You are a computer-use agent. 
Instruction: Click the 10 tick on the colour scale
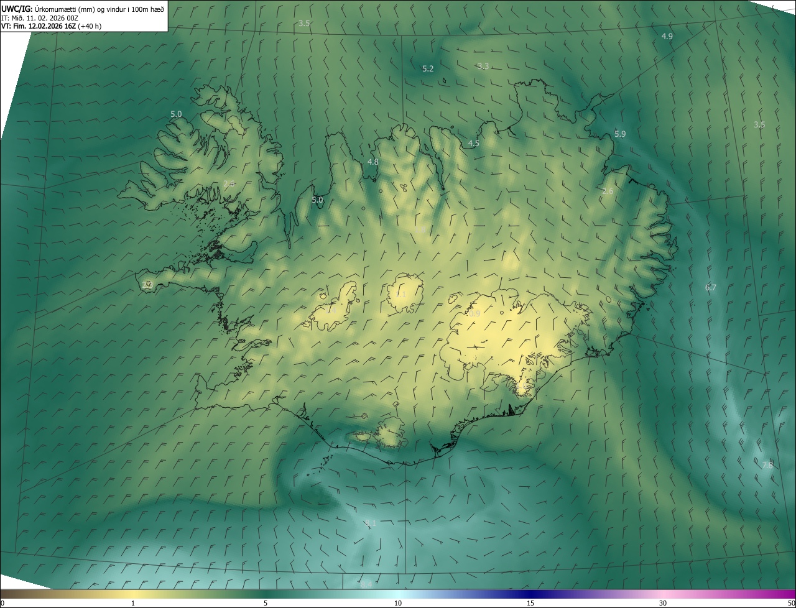tap(398, 603)
